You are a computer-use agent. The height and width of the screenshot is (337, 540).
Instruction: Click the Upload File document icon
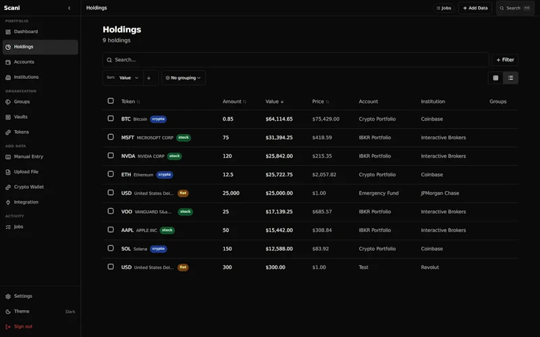pyautogui.click(x=8, y=172)
